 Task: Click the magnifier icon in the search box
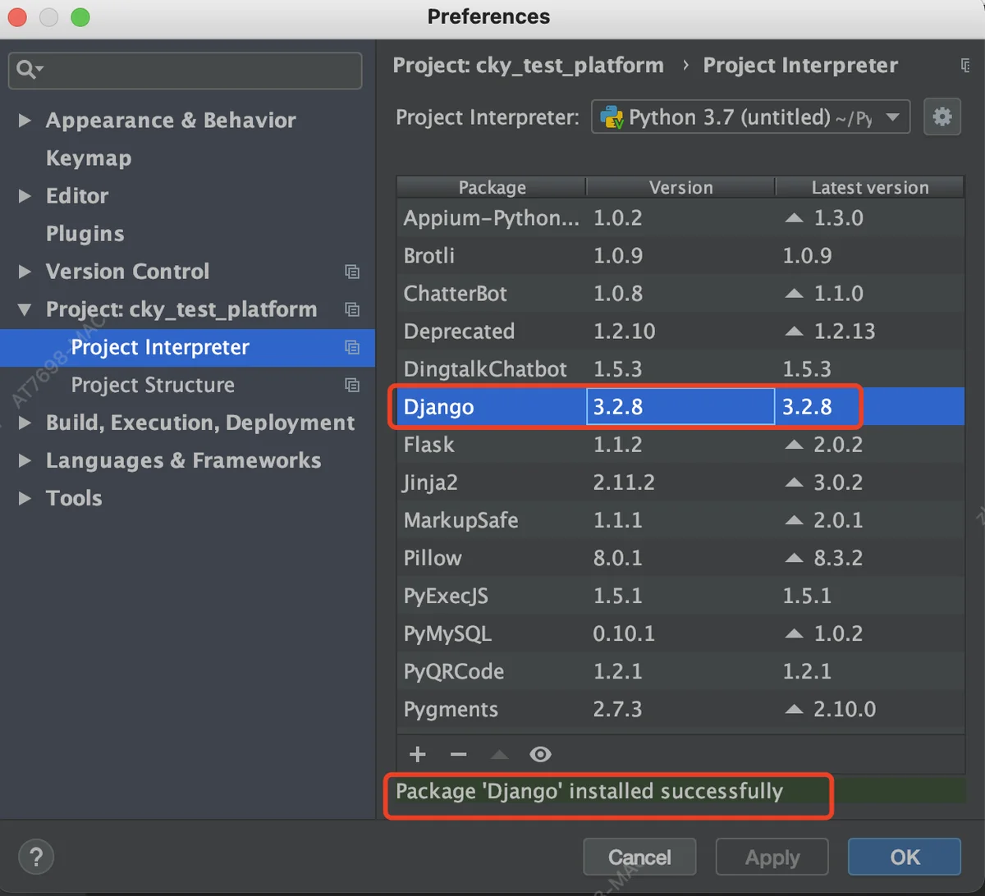point(30,70)
